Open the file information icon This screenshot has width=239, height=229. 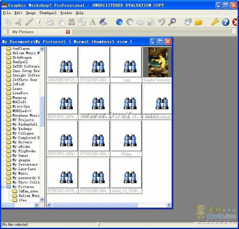point(40,22)
